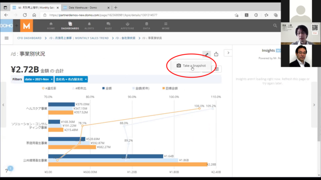
Task: Add page to favorites star icon
Action: (x=237, y=15)
